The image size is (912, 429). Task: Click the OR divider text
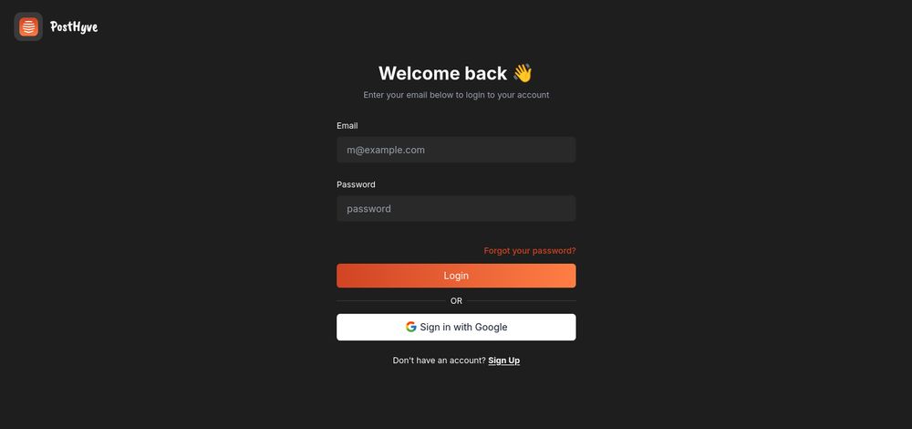pyautogui.click(x=456, y=301)
